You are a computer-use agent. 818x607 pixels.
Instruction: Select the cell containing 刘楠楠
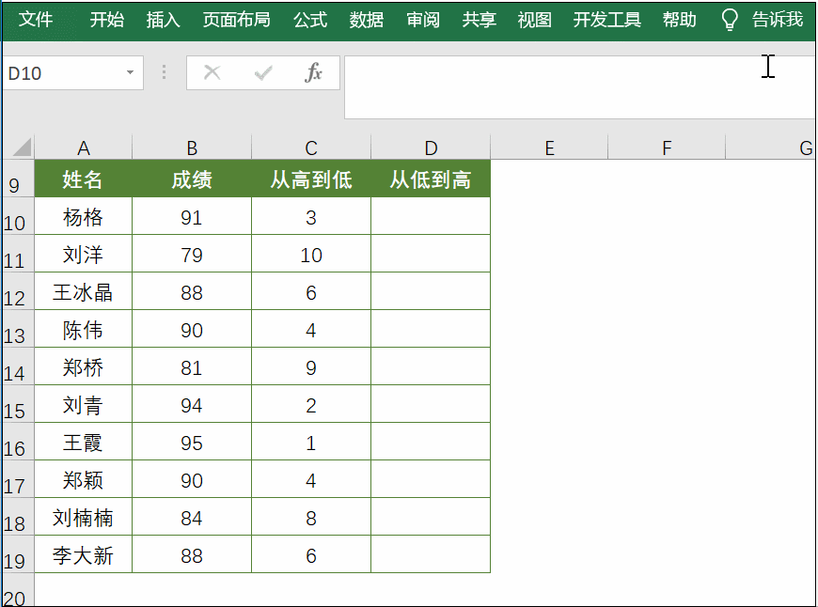click(84, 517)
